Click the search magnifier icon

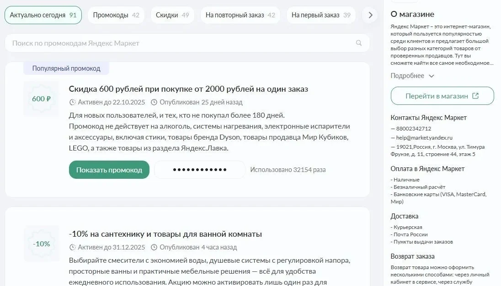(x=359, y=43)
